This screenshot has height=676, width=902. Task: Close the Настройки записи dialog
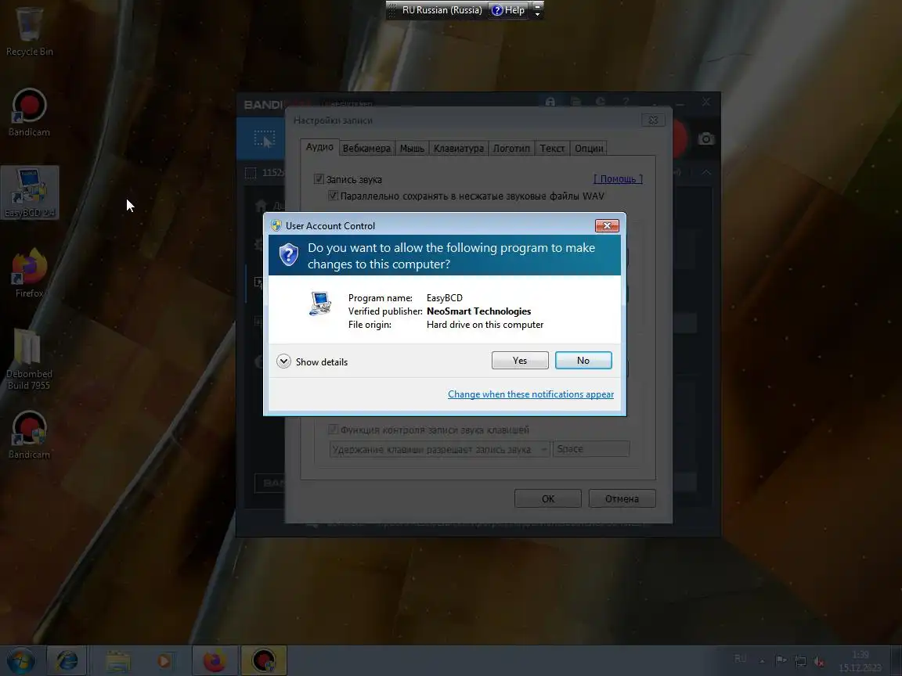click(x=653, y=120)
